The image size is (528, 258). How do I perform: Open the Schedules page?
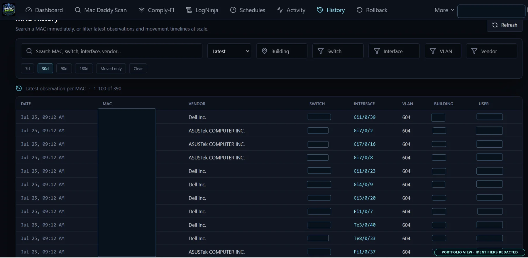pyautogui.click(x=248, y=10)
